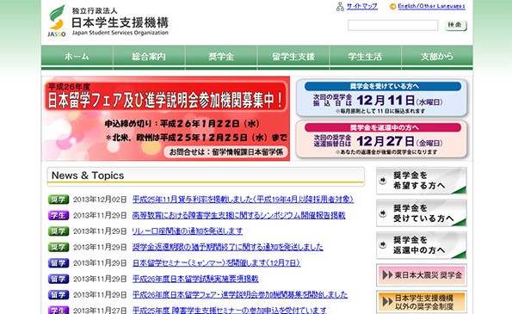Open 高等教育における障害学生支援 symposium report link
The image size is (512, 314).
pyautogui.click(x=238, y=215)
